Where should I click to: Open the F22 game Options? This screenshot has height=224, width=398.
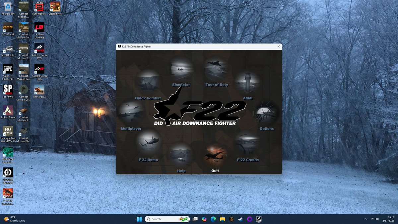266,115
